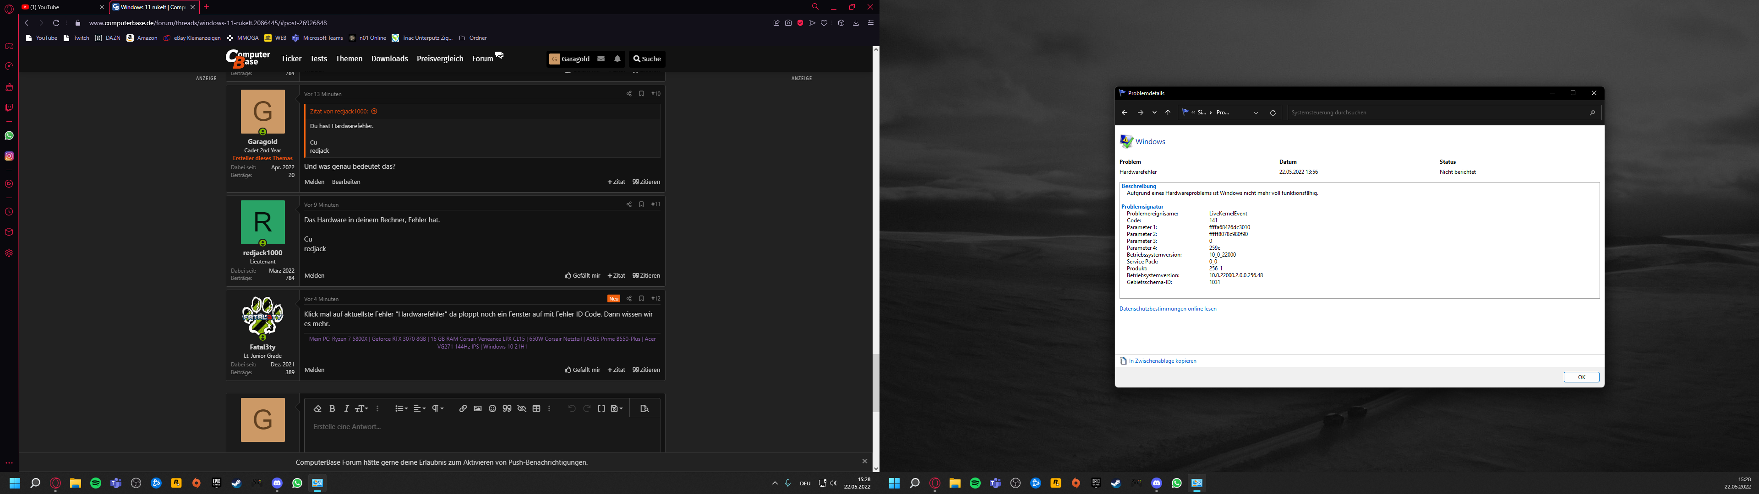Screen dimensions: 1759x494
Task: Open Datenschutzbestimmungen online lesen link
Action: [1168, 309]
